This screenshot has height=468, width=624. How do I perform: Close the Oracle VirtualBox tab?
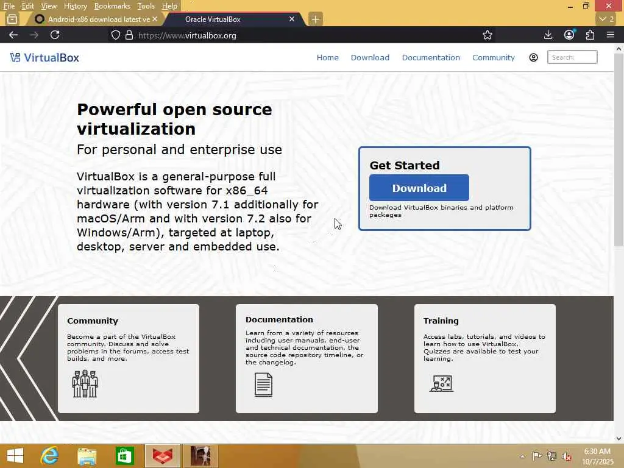pyautogui.click(x=292, y=19)
